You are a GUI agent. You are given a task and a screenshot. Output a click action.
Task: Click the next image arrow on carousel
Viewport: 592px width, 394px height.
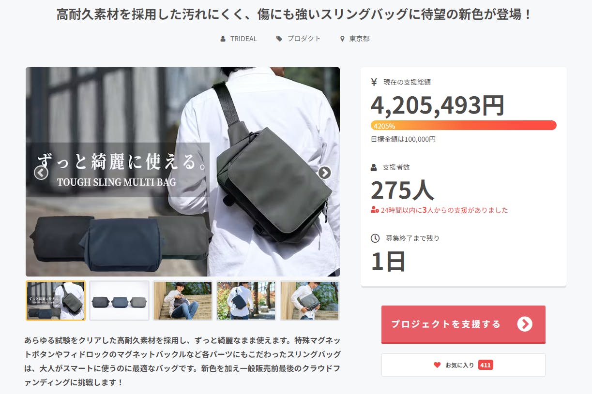point(324,173)
